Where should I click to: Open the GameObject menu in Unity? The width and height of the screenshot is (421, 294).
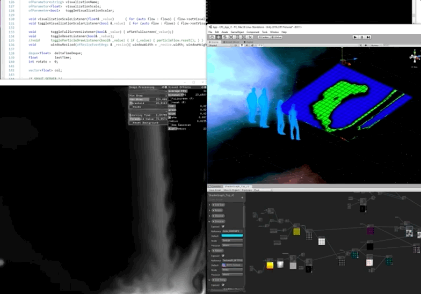pyautogui.click(x=237, y=32)
